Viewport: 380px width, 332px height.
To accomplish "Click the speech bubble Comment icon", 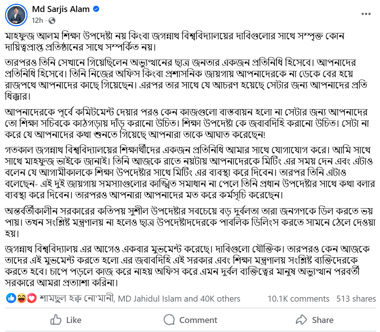I will click(170, 320).
